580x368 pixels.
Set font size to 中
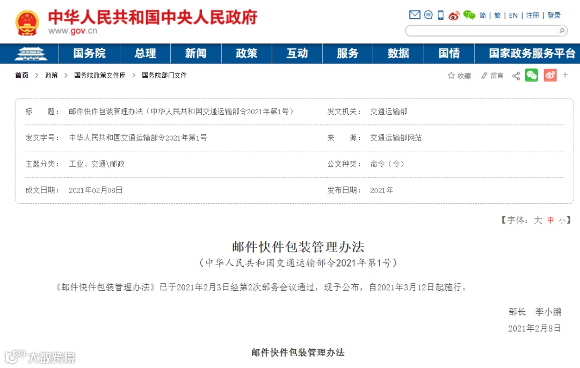[550, 220]
